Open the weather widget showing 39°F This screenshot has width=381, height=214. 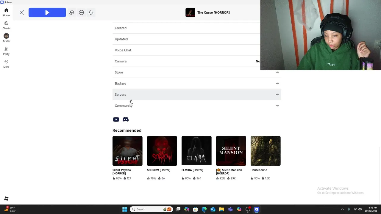(x=9, y=209)
